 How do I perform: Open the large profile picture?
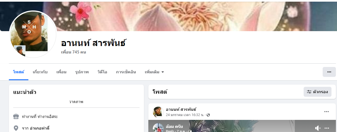(33, 34)
